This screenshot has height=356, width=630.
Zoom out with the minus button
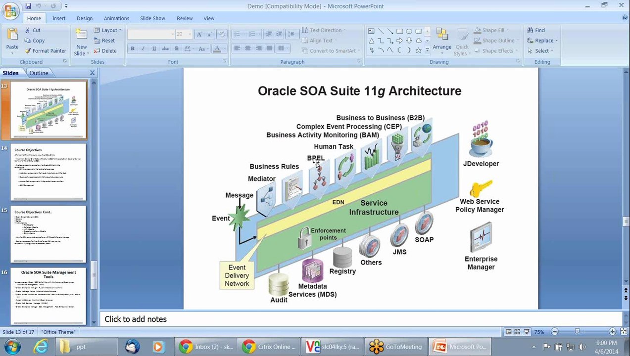(555, 332)
